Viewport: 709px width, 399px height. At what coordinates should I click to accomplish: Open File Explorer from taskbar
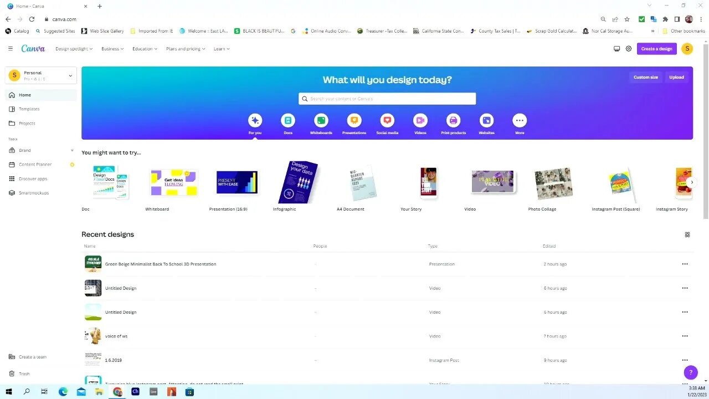point(99,392)
